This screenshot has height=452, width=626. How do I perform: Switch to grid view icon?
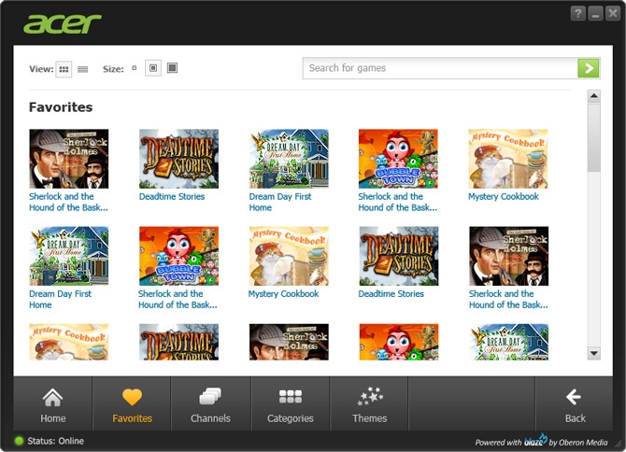pyautogui.click(x=64, y=69)
